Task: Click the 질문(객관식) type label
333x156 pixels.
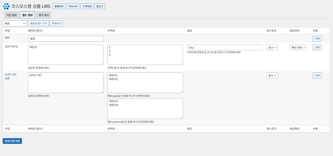Action: coord(11,47)
